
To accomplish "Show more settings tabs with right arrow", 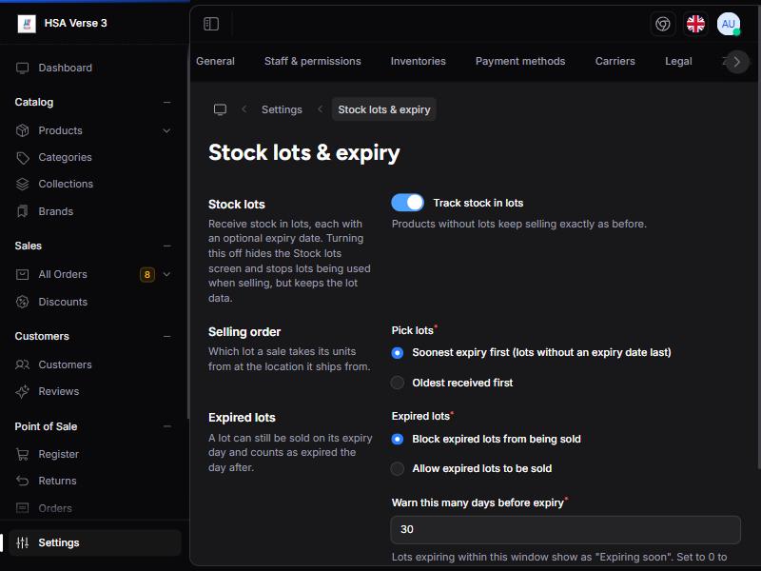I will (x=736, y=62).
